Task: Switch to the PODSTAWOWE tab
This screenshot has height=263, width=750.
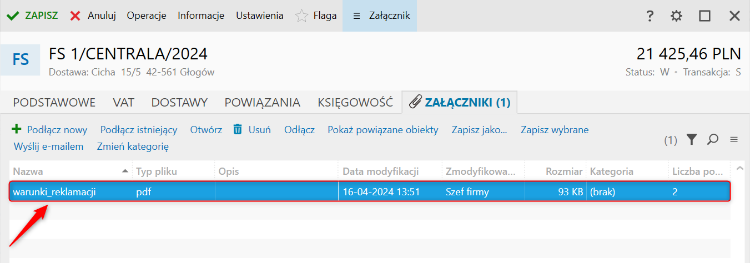Action: click(54, 102)
